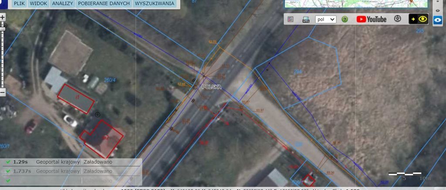Click the overview mini-map thumbnail

point(355,3)
